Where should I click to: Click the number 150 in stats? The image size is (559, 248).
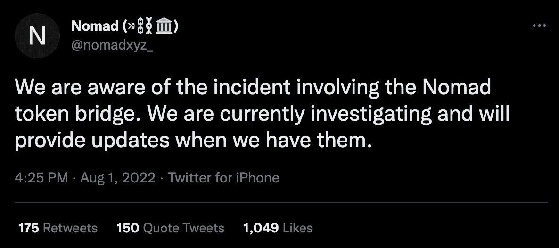(127, 228)
